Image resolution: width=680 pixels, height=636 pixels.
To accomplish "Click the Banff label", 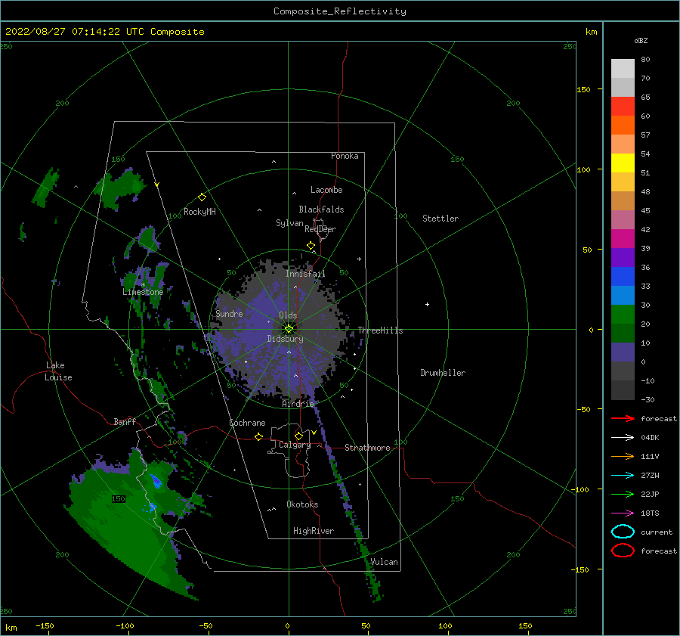I will coord(125,421).
